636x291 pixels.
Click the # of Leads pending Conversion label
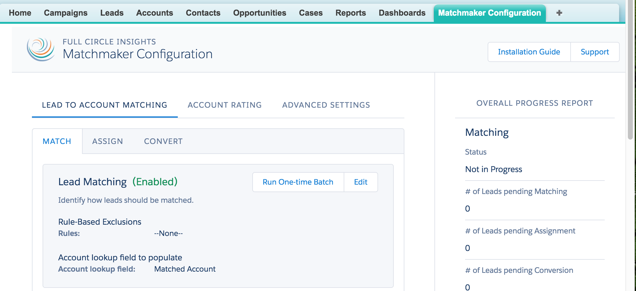(x=519, y=270)
